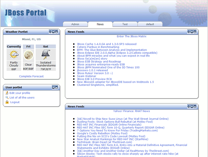Viewport: 208px width, 157px height.
Task: Maximize the Yahoo Finance News Feeds portlet
Action: pyautogui.click(x=195, y=107)
